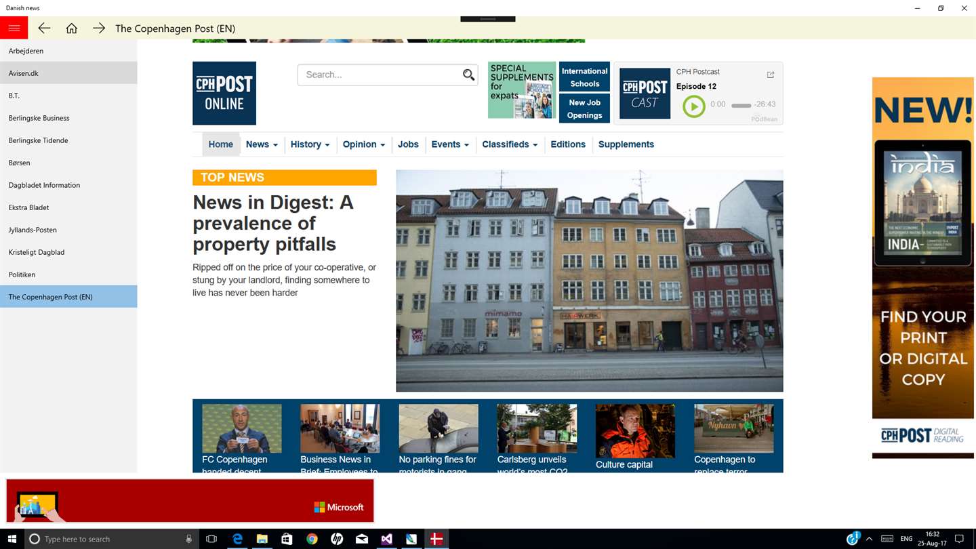The image size is (976, 549).
Task: Open News in Digest headline
Action: click(273, 223)
